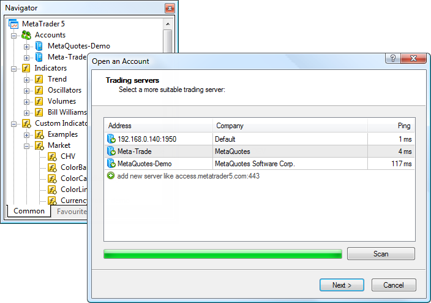431x303 pixels.
Task: Click the Volumes group icon
Action: pos(39,101)
